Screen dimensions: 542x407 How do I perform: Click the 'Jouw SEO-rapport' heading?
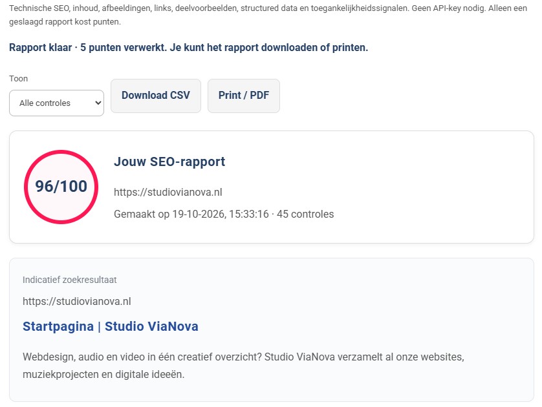coord(169,162)
